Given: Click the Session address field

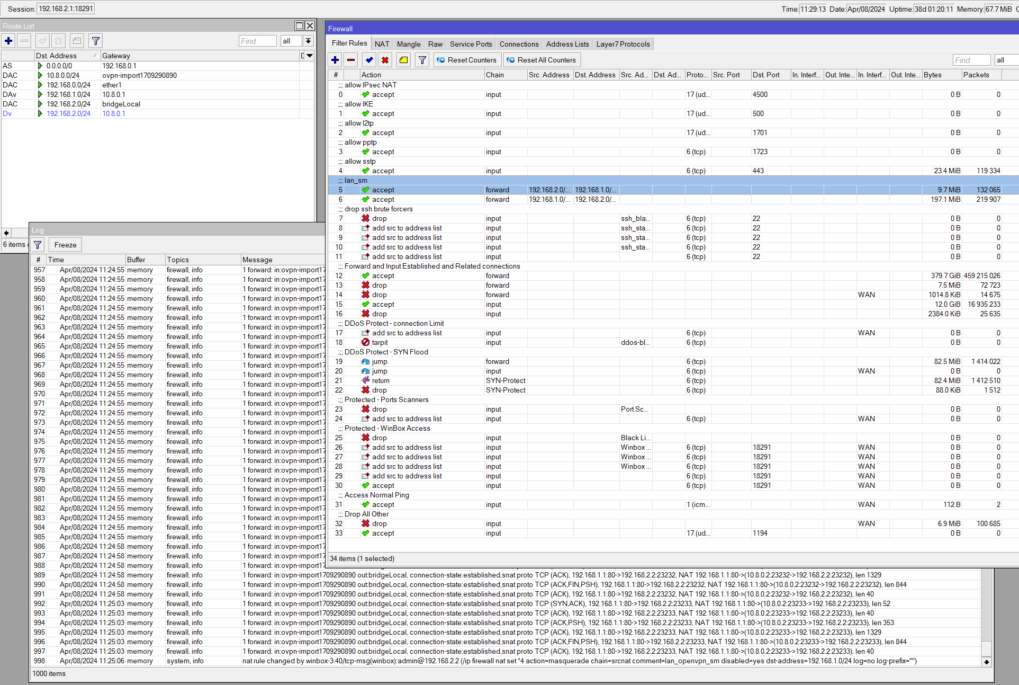Looking at the screenshot, I should click(x=66, y=8).
